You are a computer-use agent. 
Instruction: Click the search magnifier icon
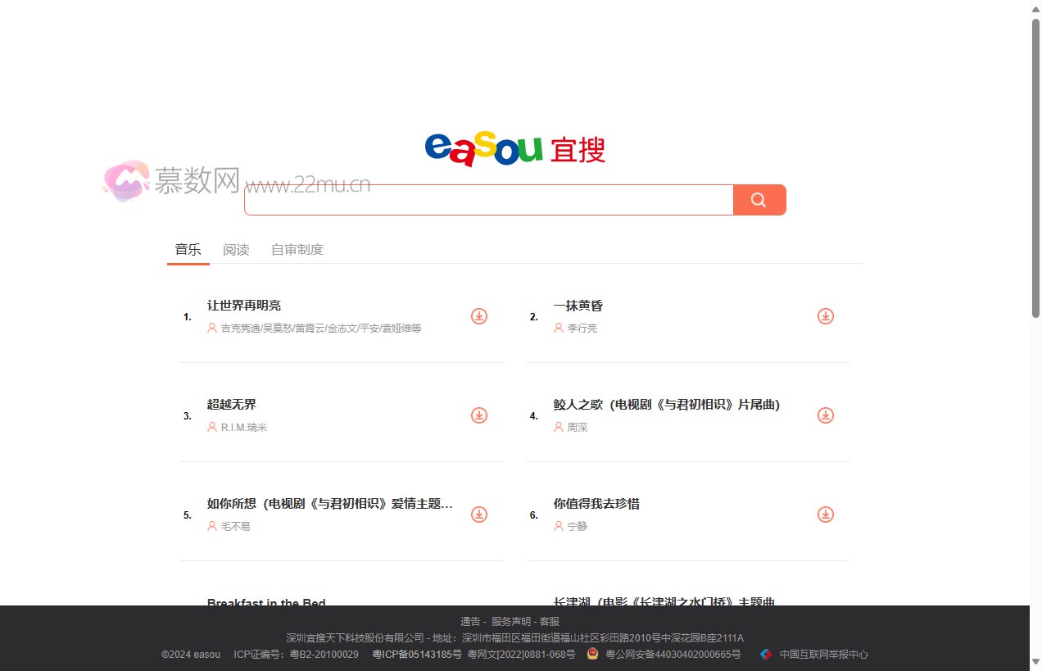coord(759,199)
